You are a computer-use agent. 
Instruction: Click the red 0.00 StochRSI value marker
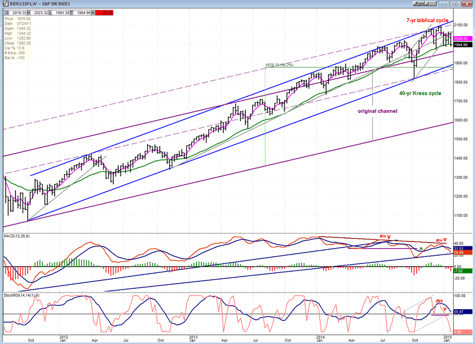463,332
